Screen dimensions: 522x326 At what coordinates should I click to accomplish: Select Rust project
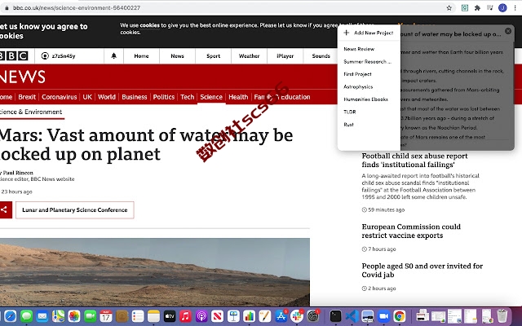(x=348, y=125)
